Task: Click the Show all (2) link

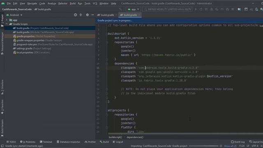Action: pyautogui.click(x=230, y=146)
